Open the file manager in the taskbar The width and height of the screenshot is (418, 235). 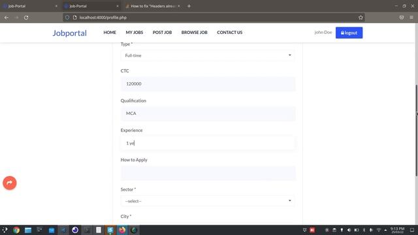pos(28,230)
